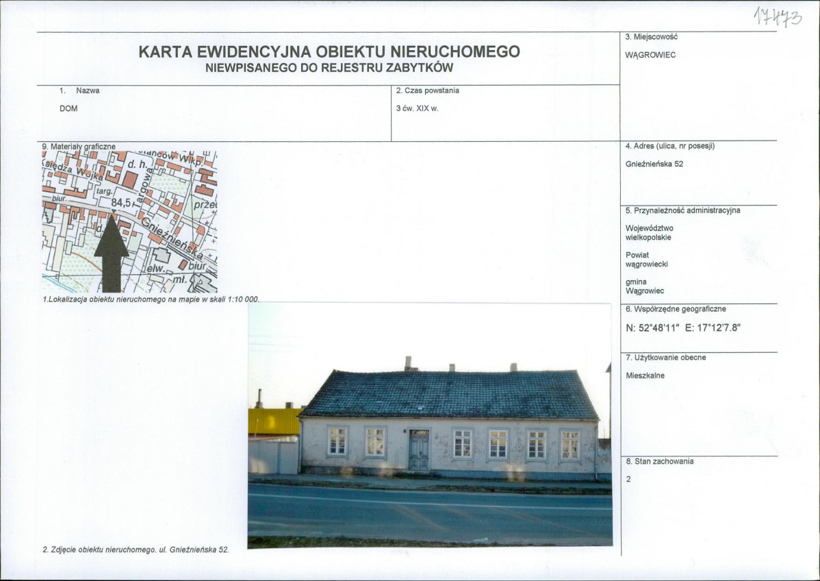Click the black arrow marker on map
This screenshot has width=820, height=581.
point(112,254)
